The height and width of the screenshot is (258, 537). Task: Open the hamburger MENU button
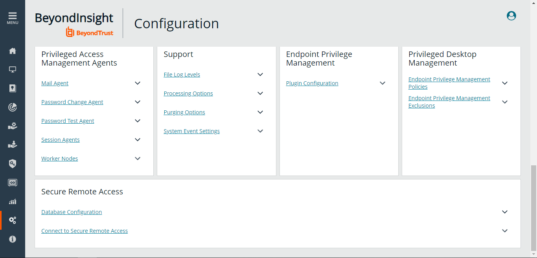(12, 18)
